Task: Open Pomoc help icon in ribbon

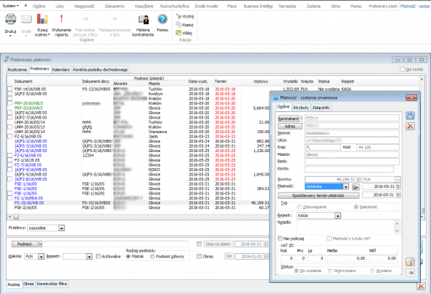Action: click(x=162, y=19)
